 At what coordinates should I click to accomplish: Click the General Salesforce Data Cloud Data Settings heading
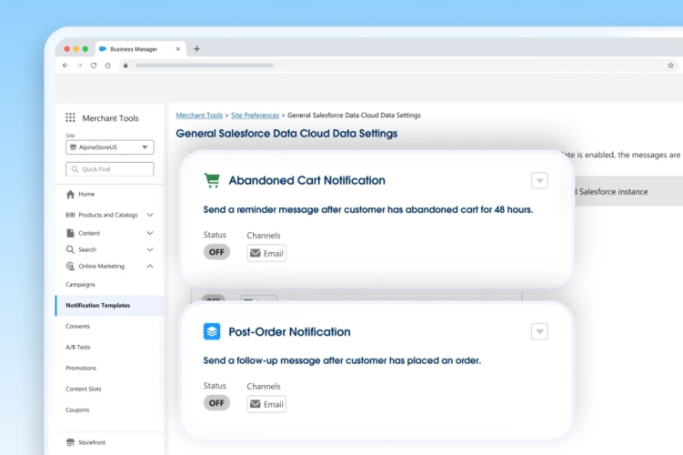click(286, 134)
